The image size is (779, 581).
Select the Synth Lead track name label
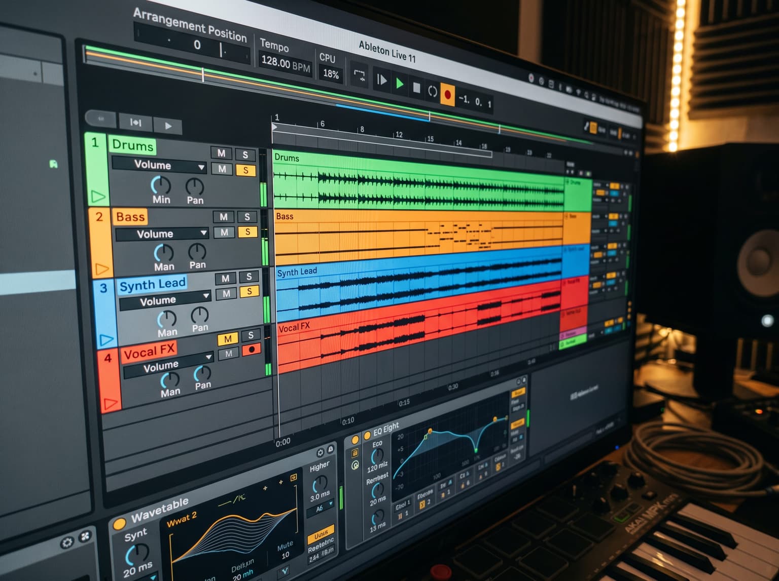[152, 284]
